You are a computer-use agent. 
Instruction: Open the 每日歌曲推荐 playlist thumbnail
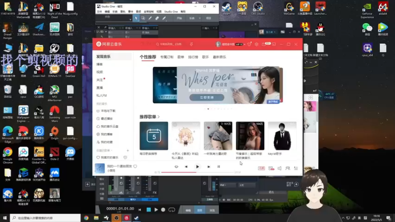pos(154,136)
